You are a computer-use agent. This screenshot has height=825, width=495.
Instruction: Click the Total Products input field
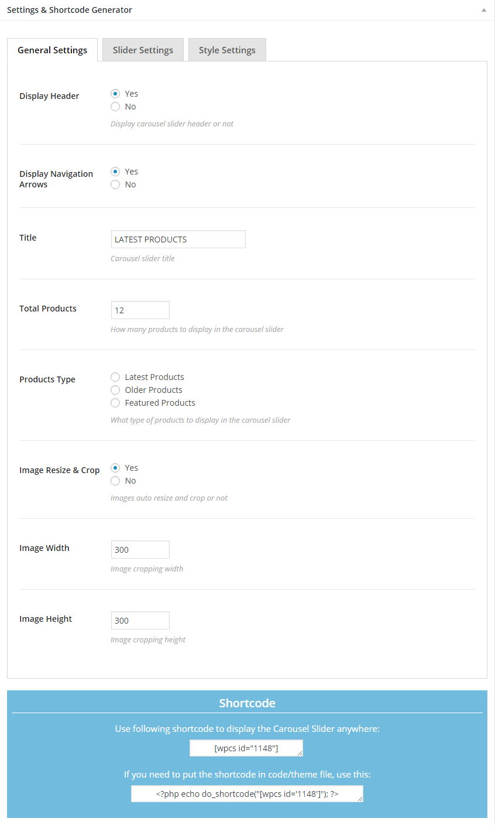[140, 310]
